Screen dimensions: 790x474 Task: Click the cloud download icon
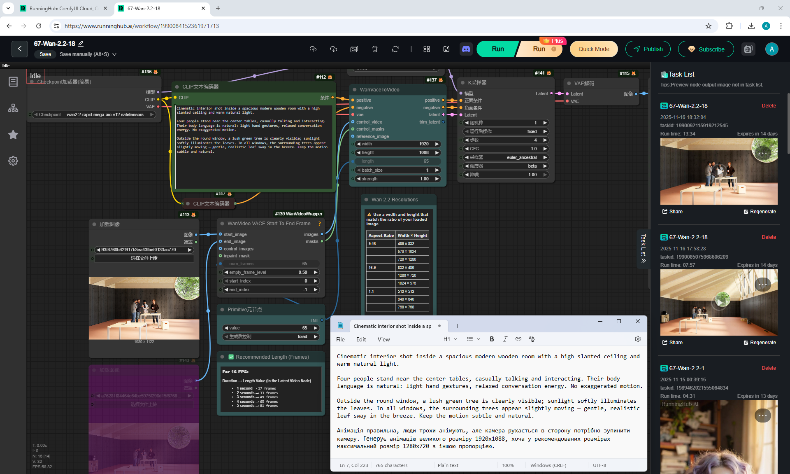[333, 49]
